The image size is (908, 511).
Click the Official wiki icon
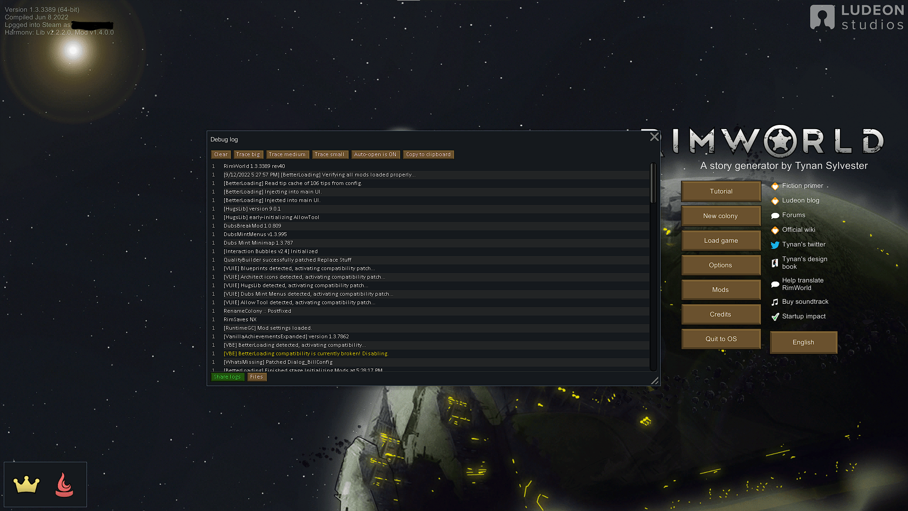[x=775, y=230]
